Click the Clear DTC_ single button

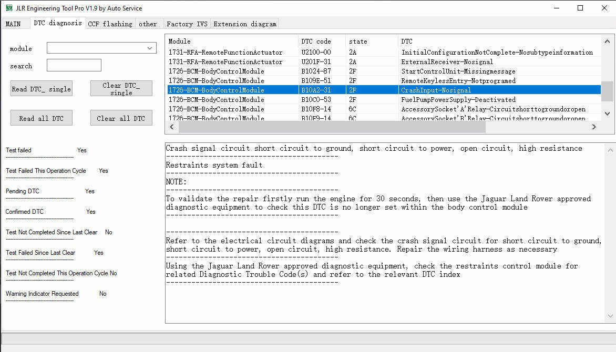point(121,89)
